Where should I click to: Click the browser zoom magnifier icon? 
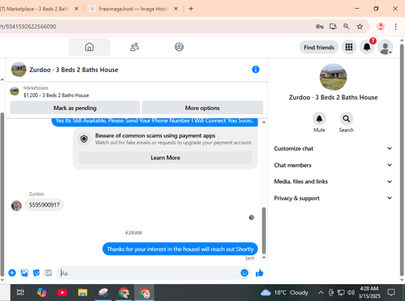point(346,27)
